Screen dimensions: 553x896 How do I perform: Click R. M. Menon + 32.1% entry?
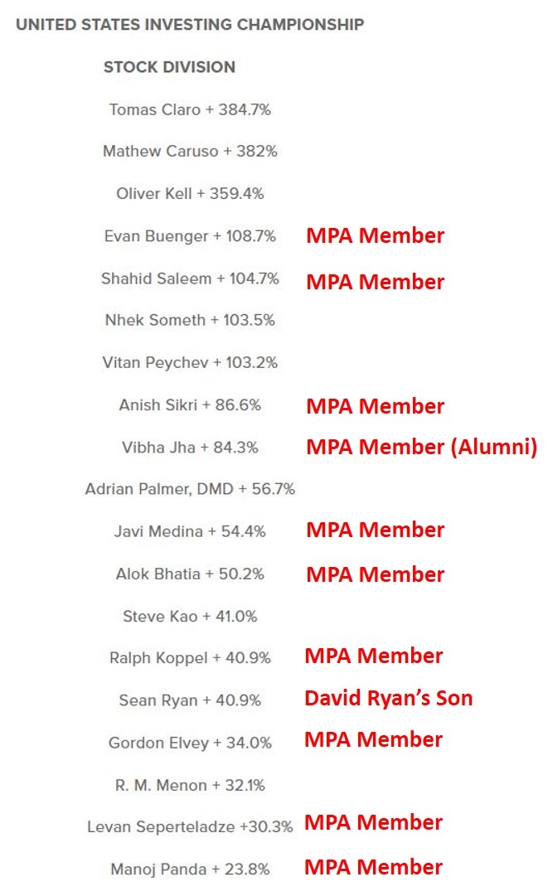pyautogui.click(x=190, y=785)
